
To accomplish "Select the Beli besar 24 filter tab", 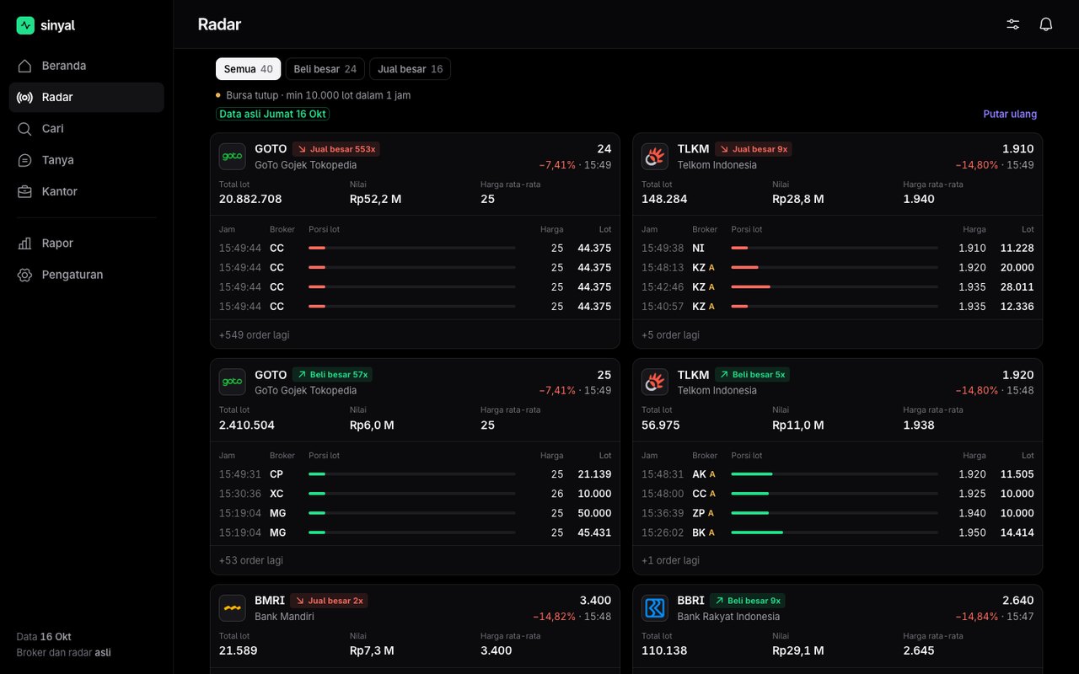I will pyautogui.click(x=325, y=69).
